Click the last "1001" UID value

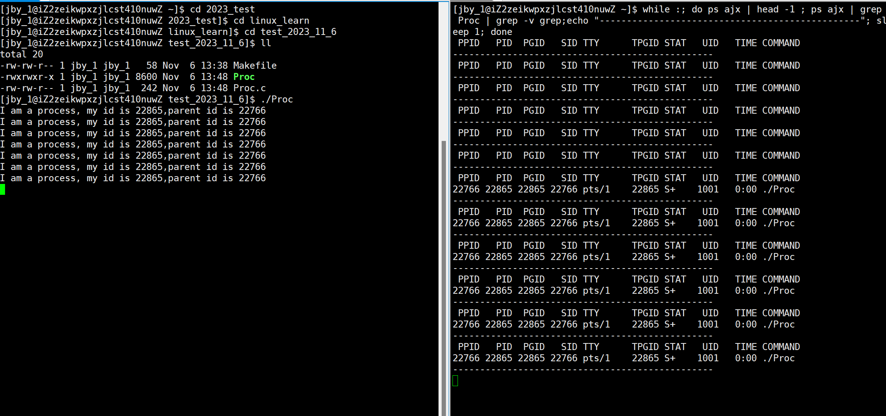pos(708,358)
